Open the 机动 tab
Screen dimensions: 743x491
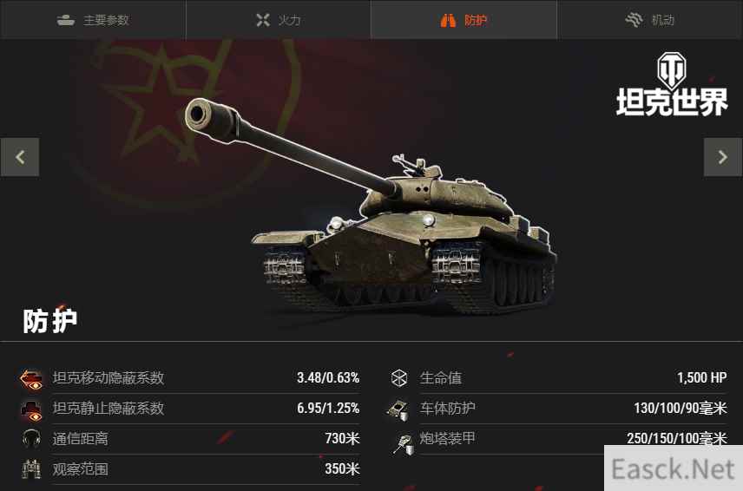pos(649,20)
